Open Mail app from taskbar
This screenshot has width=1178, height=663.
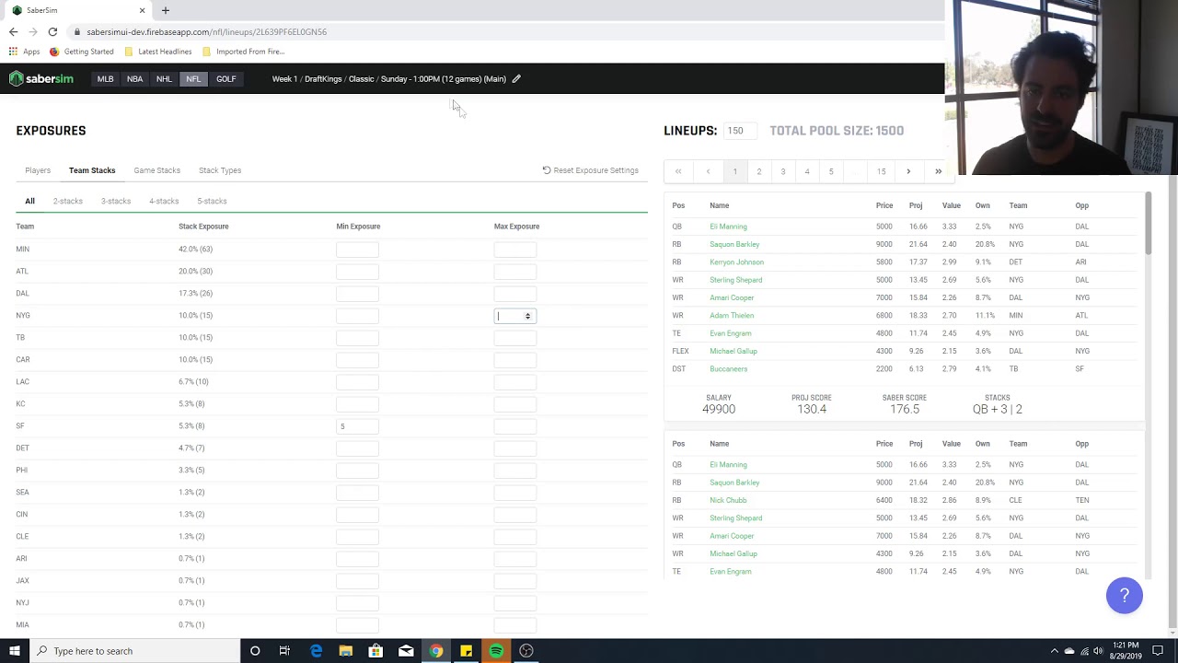[406, 651]
